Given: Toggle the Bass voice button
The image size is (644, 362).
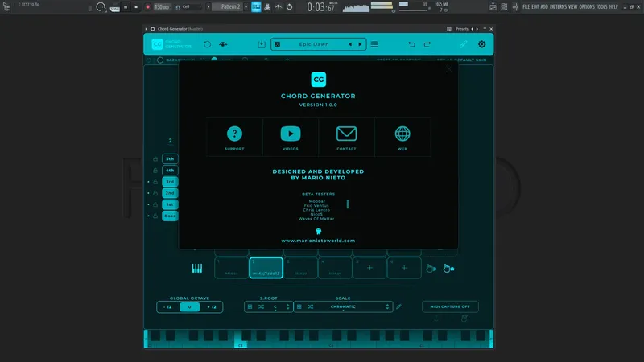Looking at the screenshot, I should [x=170, y=216].
